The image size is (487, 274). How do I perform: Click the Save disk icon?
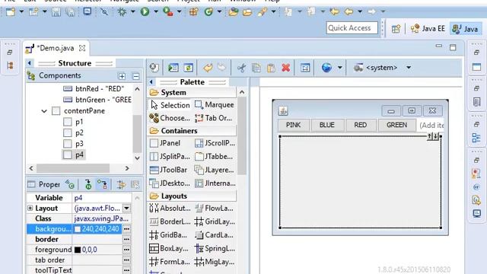click(56, 12)
